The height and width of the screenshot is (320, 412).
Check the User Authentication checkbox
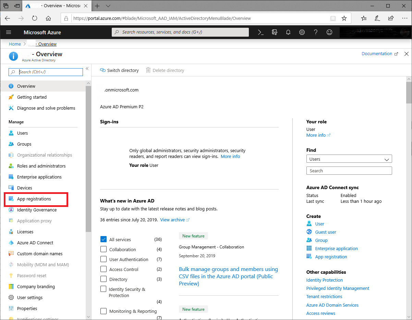pyautogui.click(x=104, y=259)
